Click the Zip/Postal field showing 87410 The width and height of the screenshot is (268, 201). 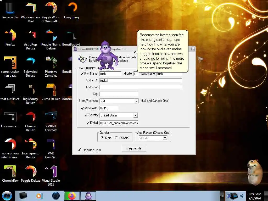[109, 108]
